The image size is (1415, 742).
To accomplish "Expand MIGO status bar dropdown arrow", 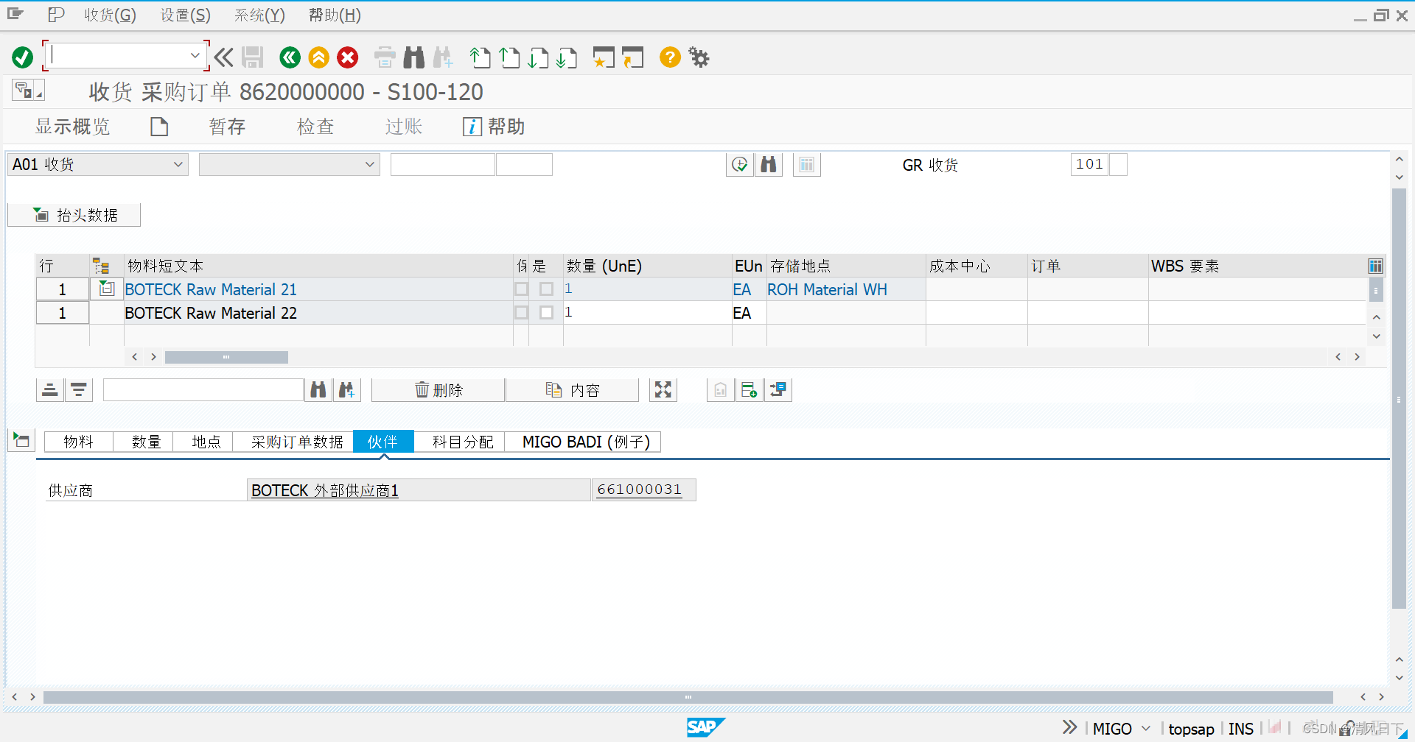I will [x=1146, y=729].
